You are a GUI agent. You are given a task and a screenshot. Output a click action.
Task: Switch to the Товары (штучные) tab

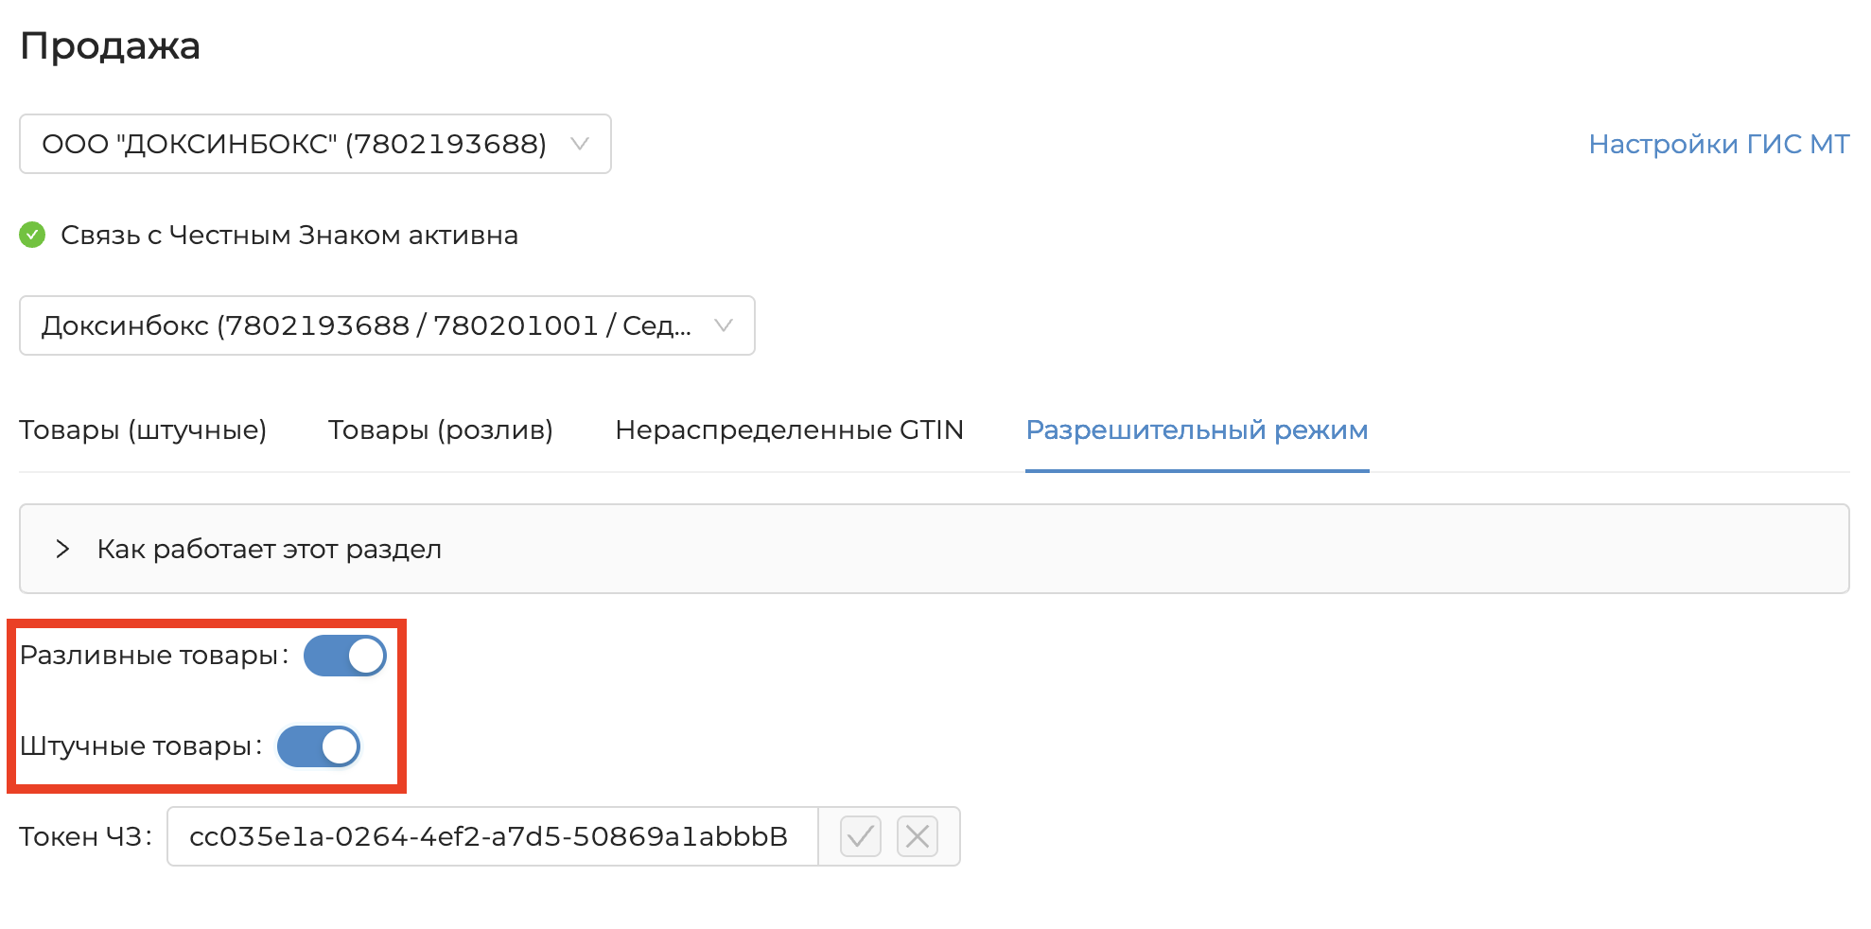[x=143, y=430]
